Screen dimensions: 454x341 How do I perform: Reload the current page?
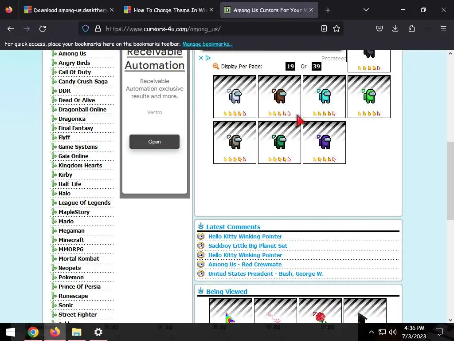click(43, 29)
